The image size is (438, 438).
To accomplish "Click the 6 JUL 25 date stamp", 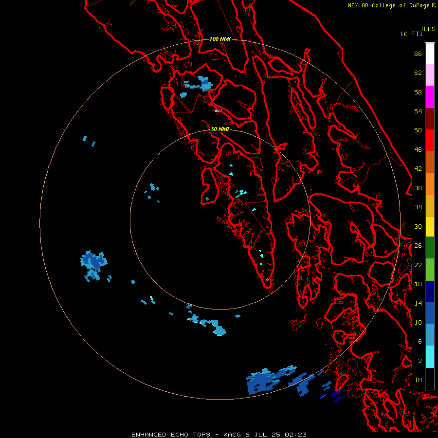I will 263,435.
